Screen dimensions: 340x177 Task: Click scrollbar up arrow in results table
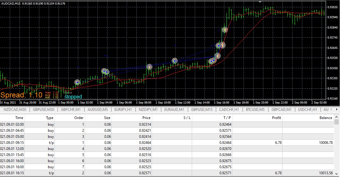coord(336,117)
